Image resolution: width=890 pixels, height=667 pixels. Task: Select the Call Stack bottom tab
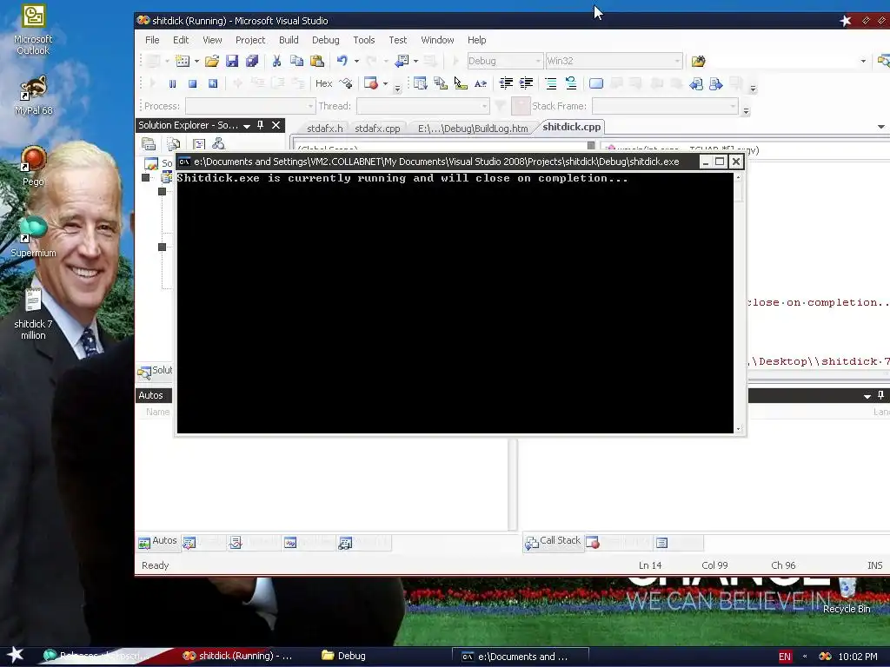pyautogui.click(x=553, y=541)
